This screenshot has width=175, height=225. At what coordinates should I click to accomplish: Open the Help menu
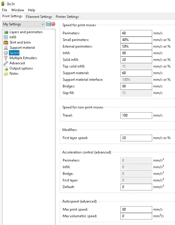click(x=31, y=10)
